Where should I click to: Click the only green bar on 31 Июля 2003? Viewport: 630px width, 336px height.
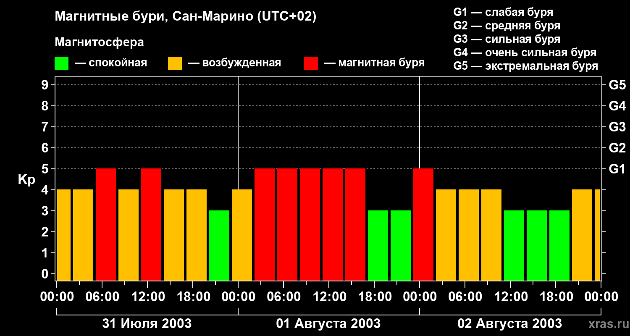pos(219,246)
